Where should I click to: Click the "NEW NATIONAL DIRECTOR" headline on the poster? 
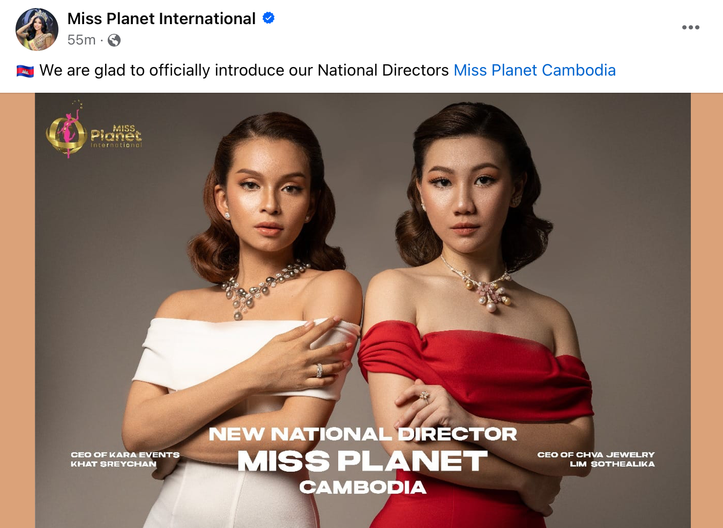tap(363, 434)
